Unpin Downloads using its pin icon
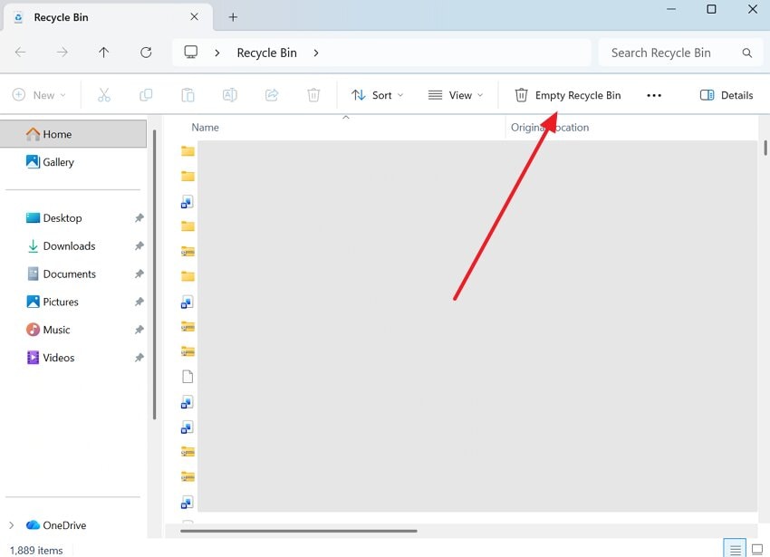The image size is (770, 557). 139,245
